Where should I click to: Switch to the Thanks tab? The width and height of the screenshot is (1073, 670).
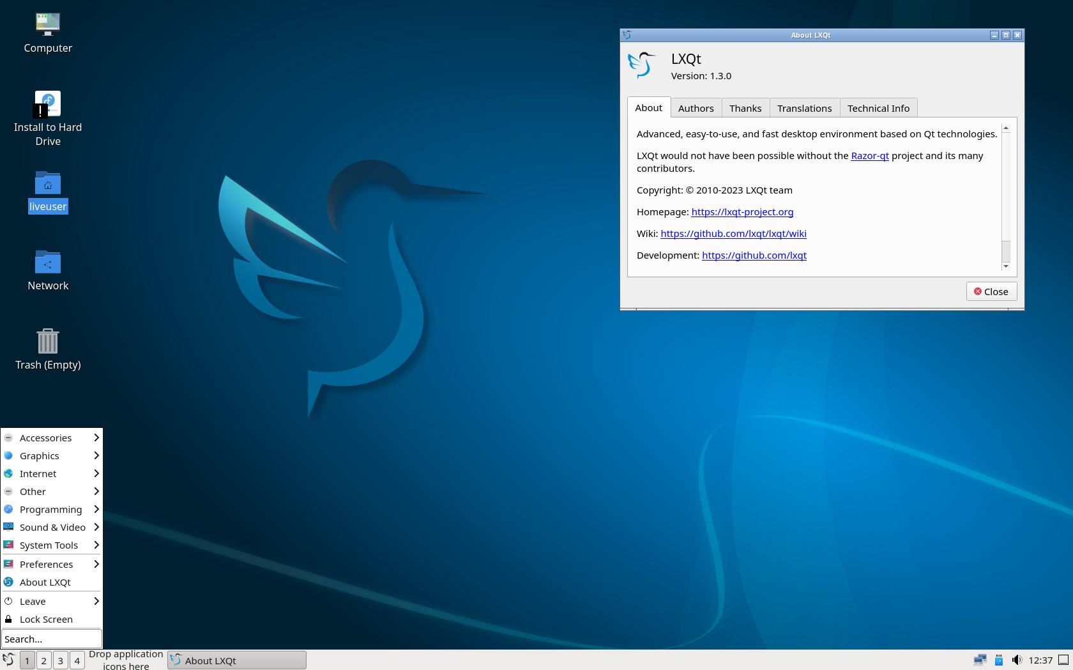pos(745,108)
